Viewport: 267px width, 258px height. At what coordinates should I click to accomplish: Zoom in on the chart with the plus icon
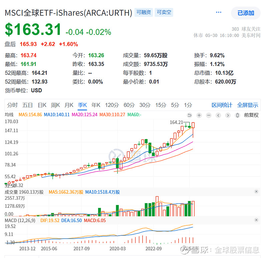coord(199,115)
